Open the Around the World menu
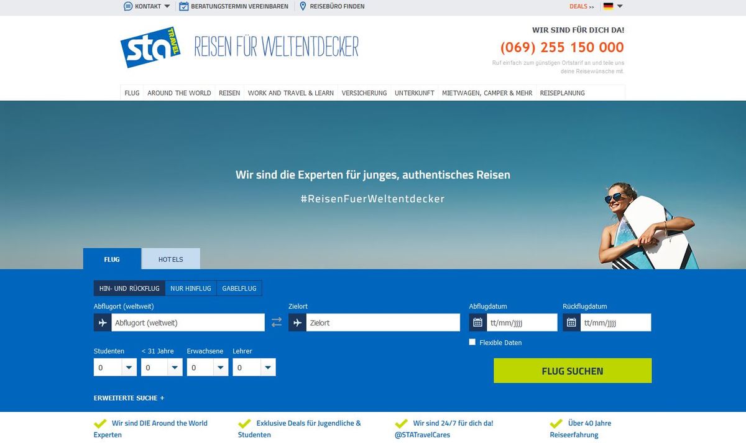The image size is (746, 443). (x=179, y=93)
